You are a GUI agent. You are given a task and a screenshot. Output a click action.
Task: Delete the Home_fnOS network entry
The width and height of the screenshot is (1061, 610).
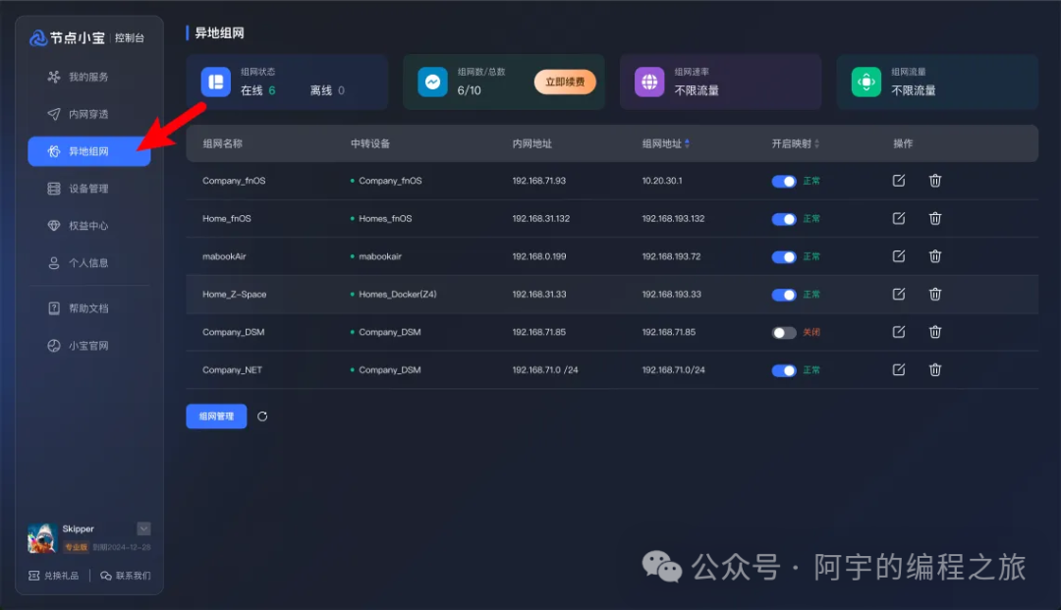click(x=935, y=218)
